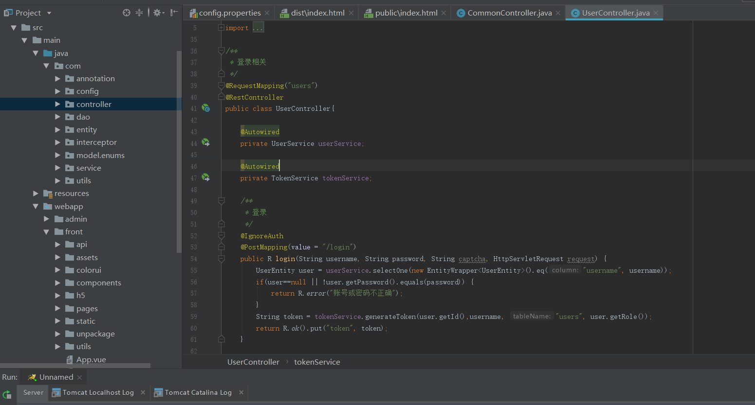Expand the annotation package
The image size is (755, 405).
57,79
